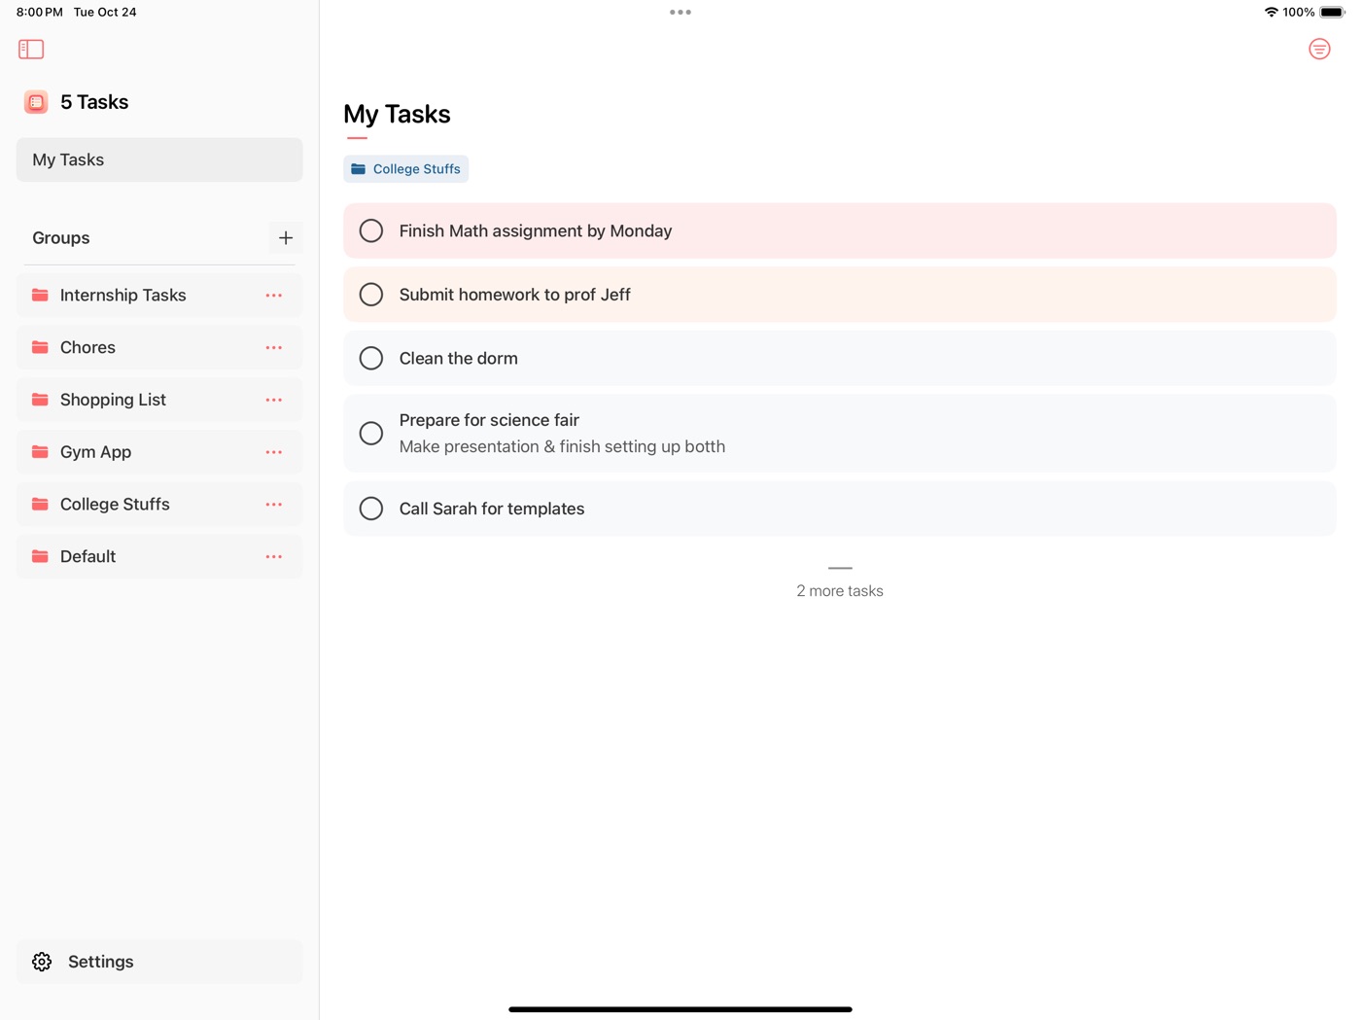This screenshot has height=1020, width=1361.
Task: Open more options for Chores group
Action: point(274,347)
